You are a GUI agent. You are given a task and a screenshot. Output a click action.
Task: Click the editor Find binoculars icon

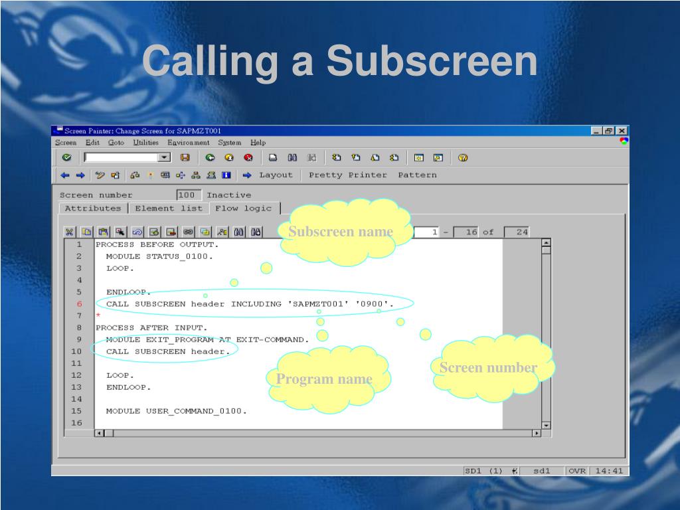[x=238, y=232]
